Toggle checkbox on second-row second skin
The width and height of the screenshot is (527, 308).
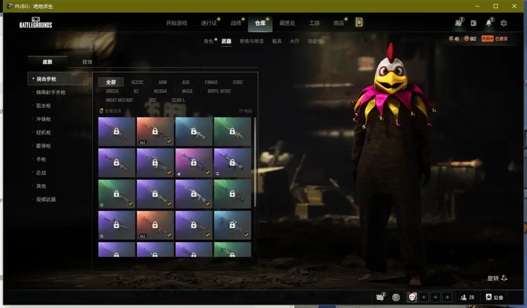point(169,173)
